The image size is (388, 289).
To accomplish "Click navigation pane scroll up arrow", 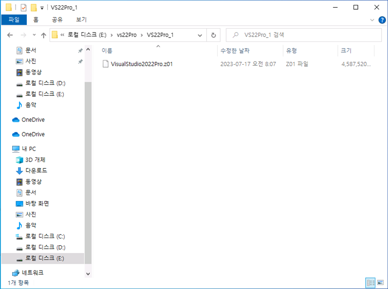I will point(88,50).
